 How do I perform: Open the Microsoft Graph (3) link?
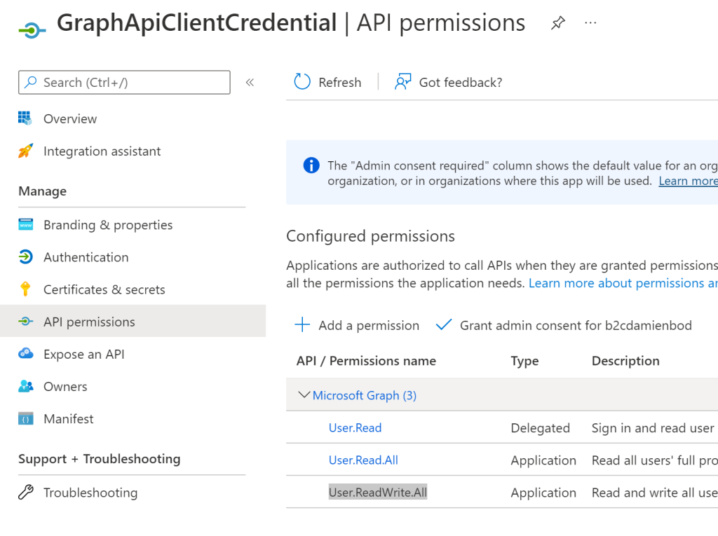[x=365, y=395]
